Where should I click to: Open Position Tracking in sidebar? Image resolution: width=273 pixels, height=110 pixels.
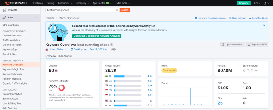[x=12, y=79]
